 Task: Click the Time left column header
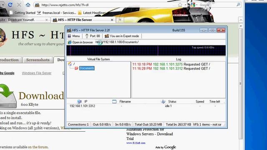pos(214,102)
